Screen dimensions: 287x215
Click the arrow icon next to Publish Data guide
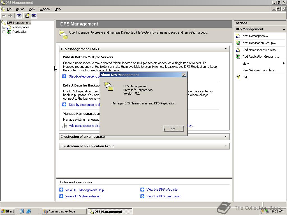64,76
